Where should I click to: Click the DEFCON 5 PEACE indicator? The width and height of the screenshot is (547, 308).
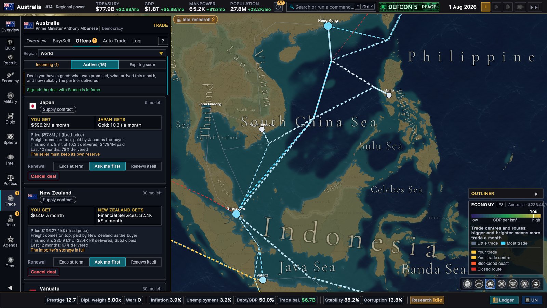(409, 7)
